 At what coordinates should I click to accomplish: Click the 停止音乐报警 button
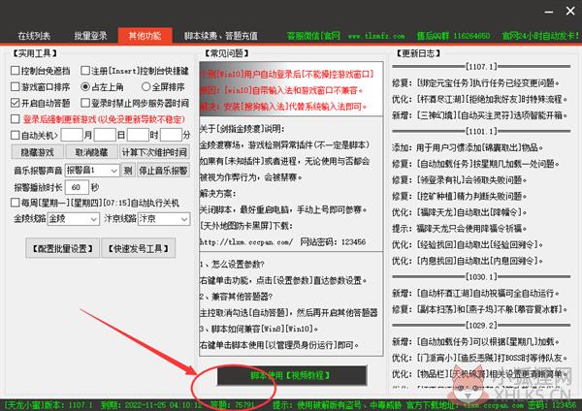click(x=163, y=171)
